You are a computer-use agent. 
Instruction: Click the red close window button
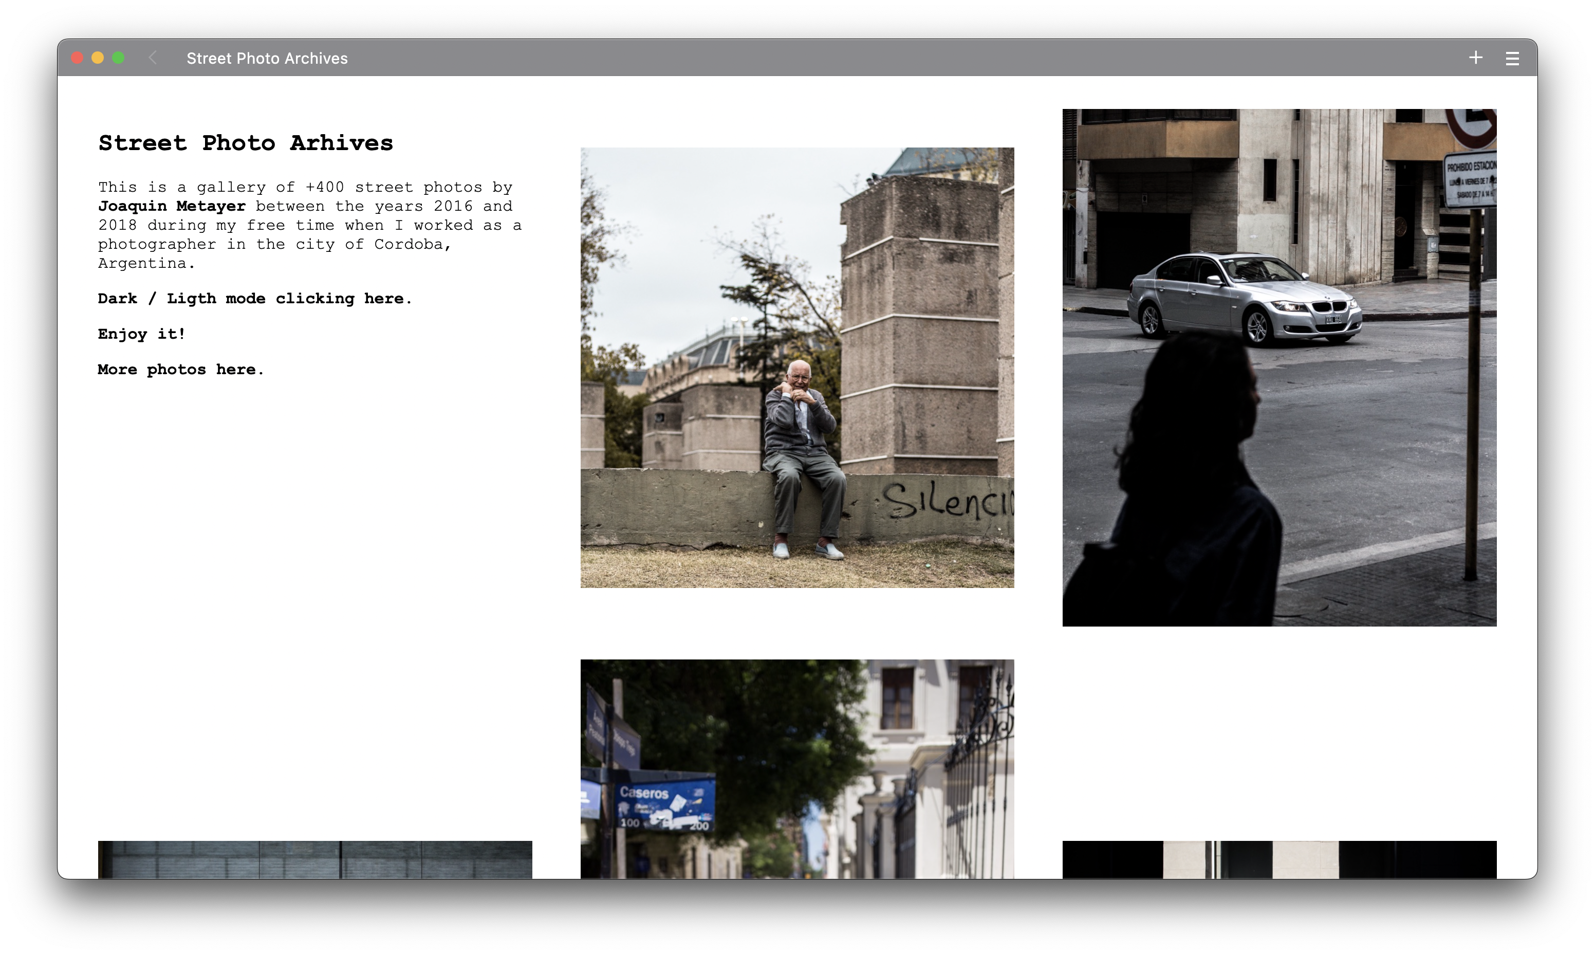tap(77, 58)
